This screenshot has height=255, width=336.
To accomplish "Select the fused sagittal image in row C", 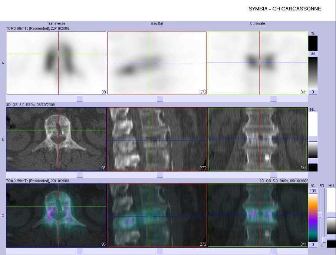I will point(157,215).
